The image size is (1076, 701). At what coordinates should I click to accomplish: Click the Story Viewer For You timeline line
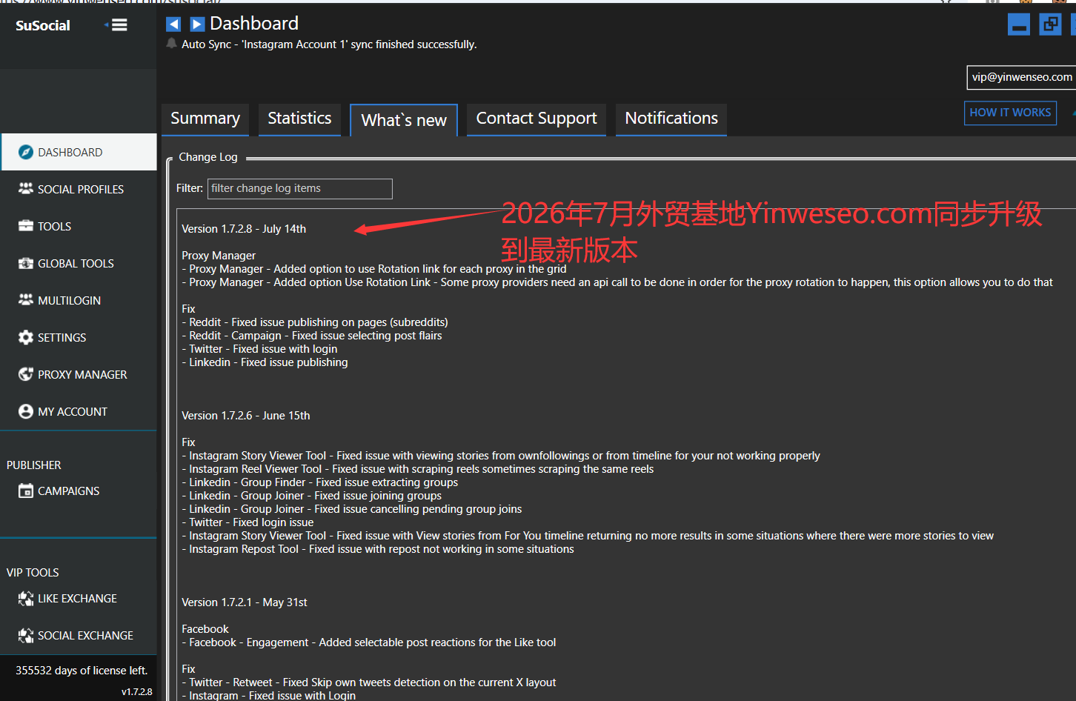[x=588, y=536]
